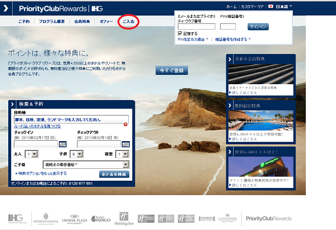Image resolution: width=336 pixels, height=230 pixels.
Task: Click the InterContinental brand logo
Action: pos(46,219)
